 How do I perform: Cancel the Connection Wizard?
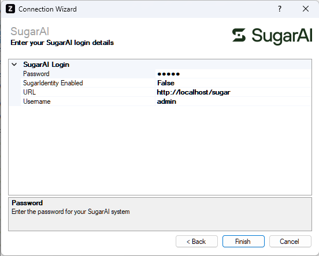[290, 242]
